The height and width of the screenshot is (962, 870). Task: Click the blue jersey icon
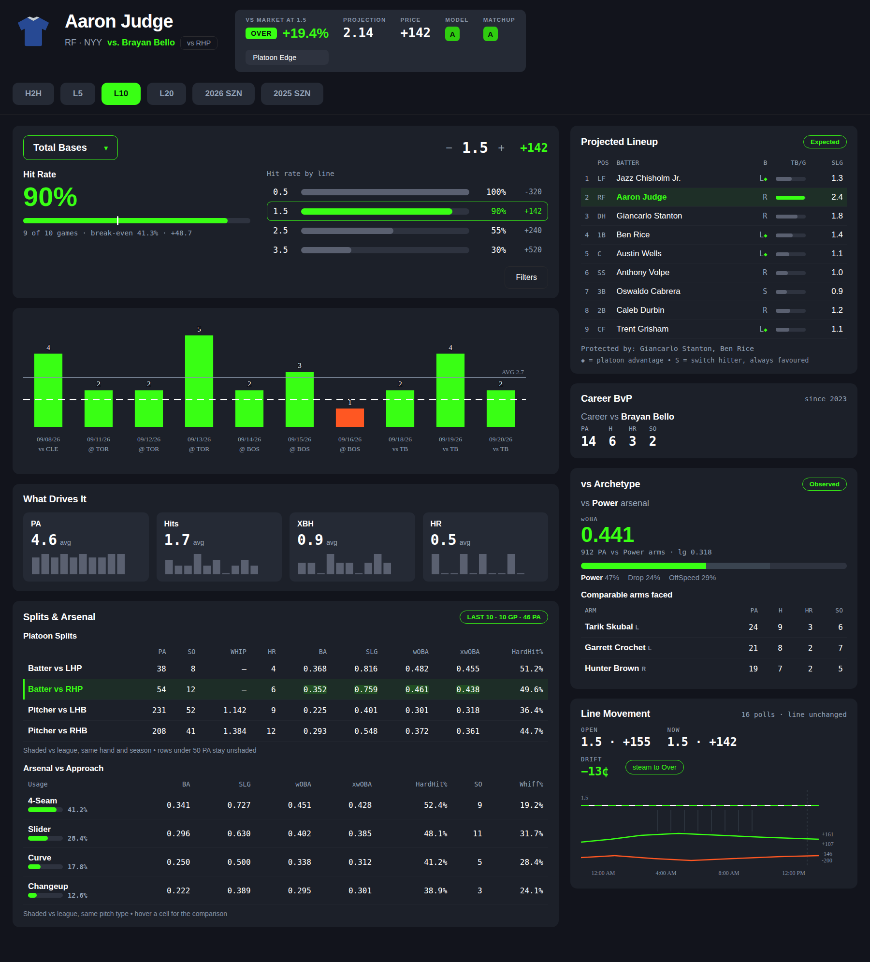click(33, 31)
